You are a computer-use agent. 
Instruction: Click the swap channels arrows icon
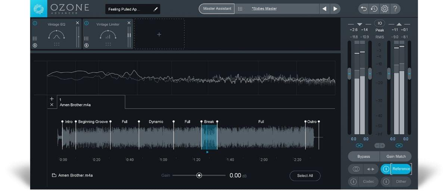pos(370,169)
